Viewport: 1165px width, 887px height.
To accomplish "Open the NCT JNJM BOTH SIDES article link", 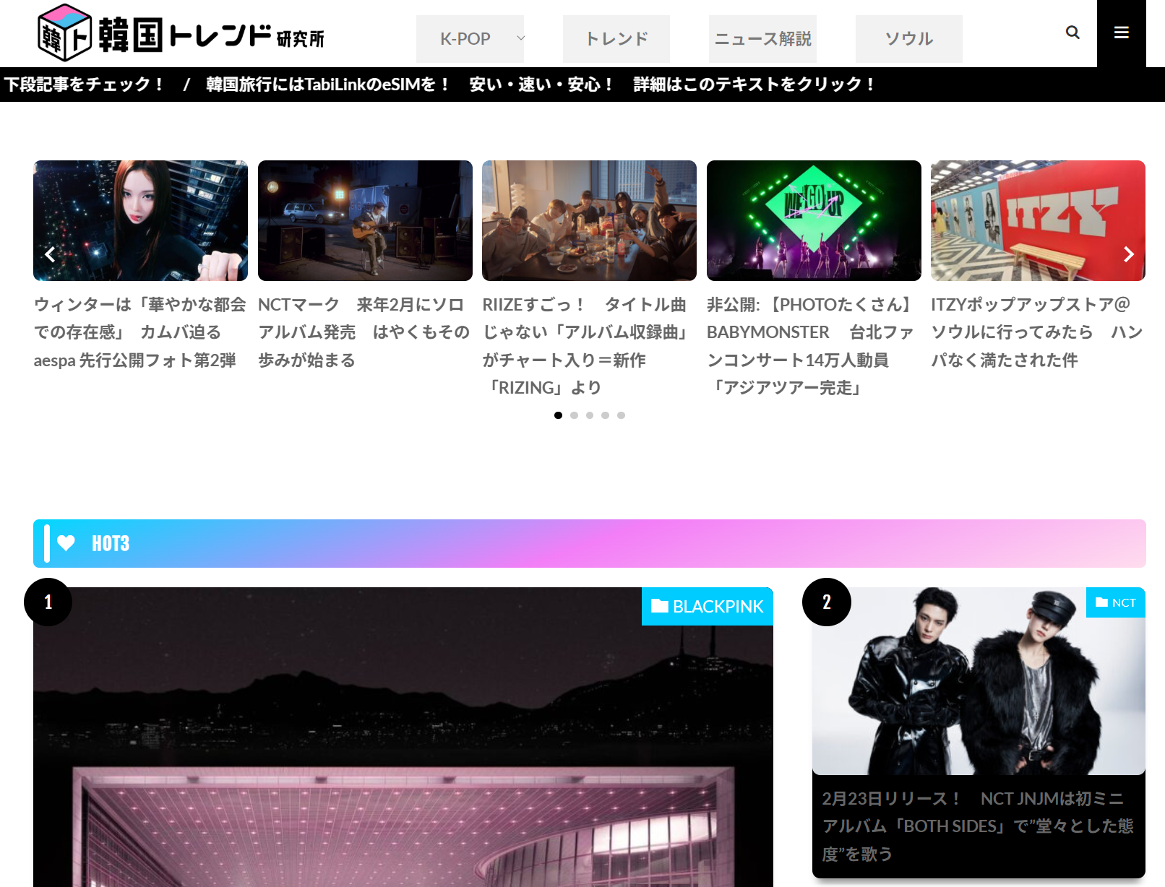I will (x=977, y=826).
